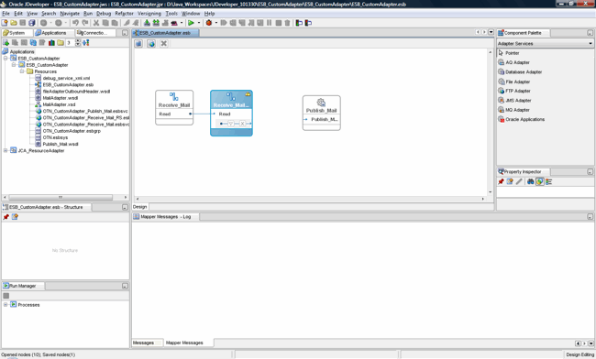The height and width of the screenshot is (359, 596).
Task: Click the red Debug bug icon
Action: pos(209,23)
